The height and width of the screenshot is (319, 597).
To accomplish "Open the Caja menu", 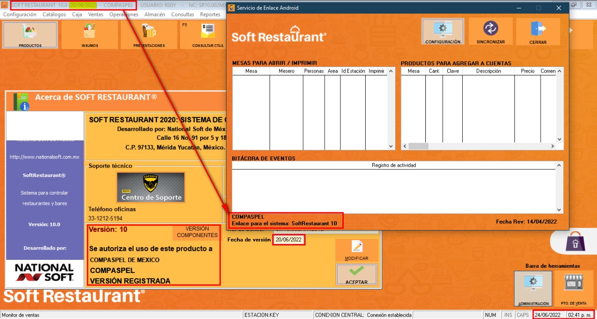I will [x=77, y=14].
